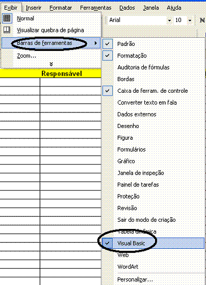Image resolution: width=206 pixels, height=285 pixels.
Task: Show the Auditoria de fórmulas toolbar
Action: pyautogui.click(x=153, y=67)
